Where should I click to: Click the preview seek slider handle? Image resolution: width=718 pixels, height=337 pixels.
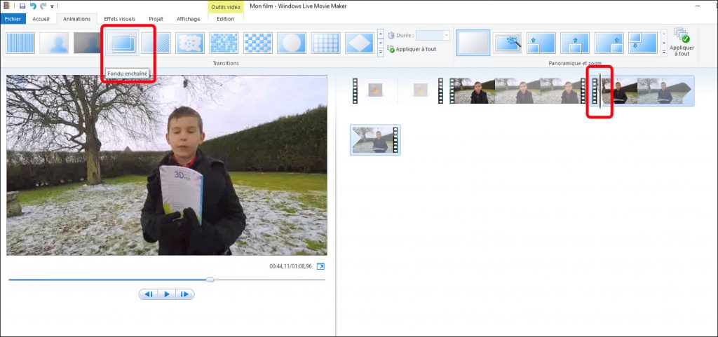pos(210,280)
